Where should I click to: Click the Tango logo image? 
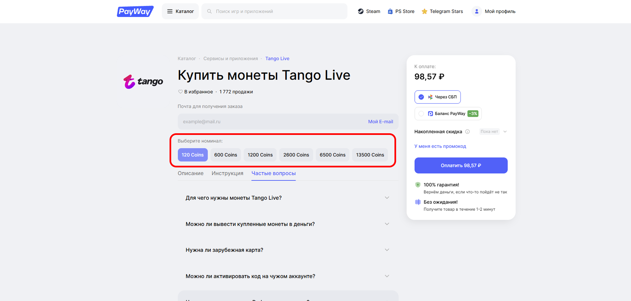[143, 81]
